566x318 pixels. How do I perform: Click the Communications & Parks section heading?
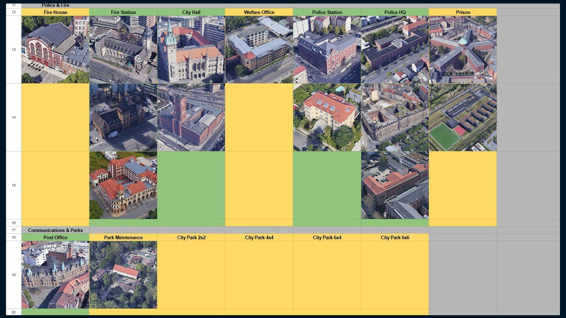(55, 230)
